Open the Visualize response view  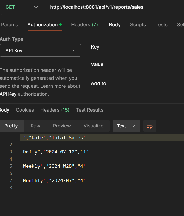[x=93, y=126]
